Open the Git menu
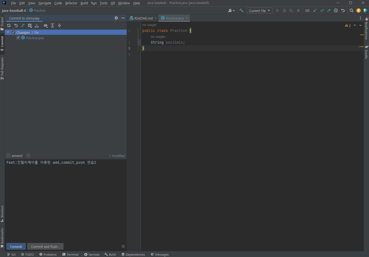 coord(113,3)
